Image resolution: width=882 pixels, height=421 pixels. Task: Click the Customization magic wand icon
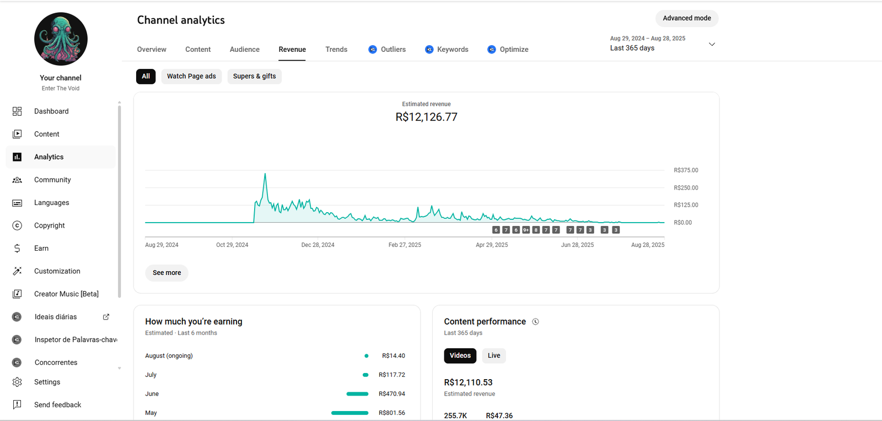pyautogui.click(x=17, y=271)
